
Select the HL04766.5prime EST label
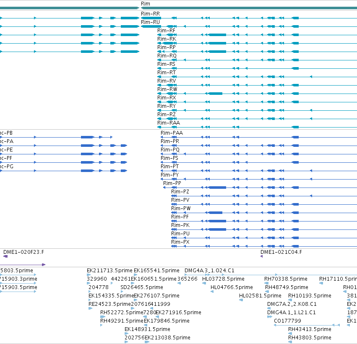(232, 287)
